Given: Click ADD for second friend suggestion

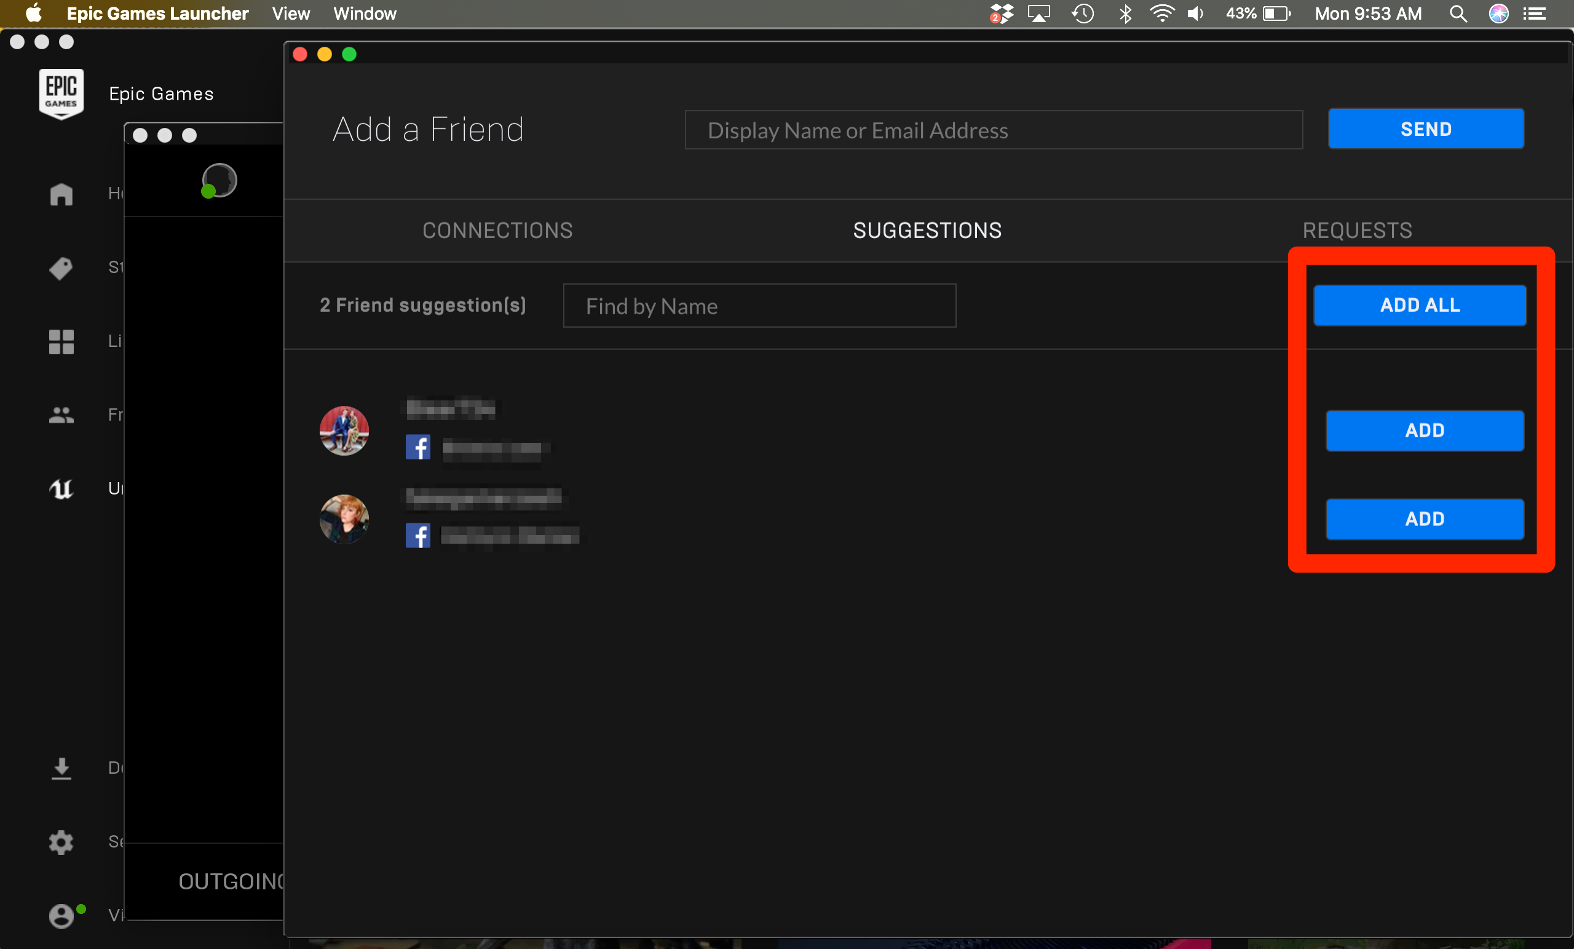Looking at the screenshot, I should click(x=1423, y=518).
